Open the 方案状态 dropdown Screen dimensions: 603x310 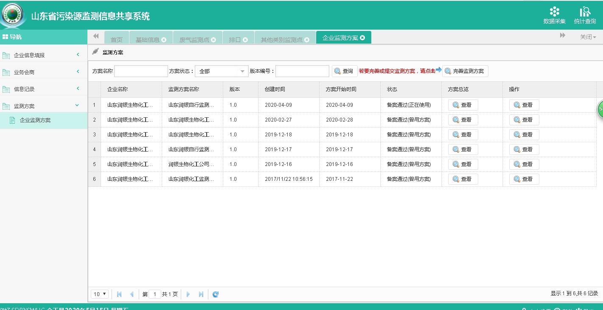[x=222, y=71]
